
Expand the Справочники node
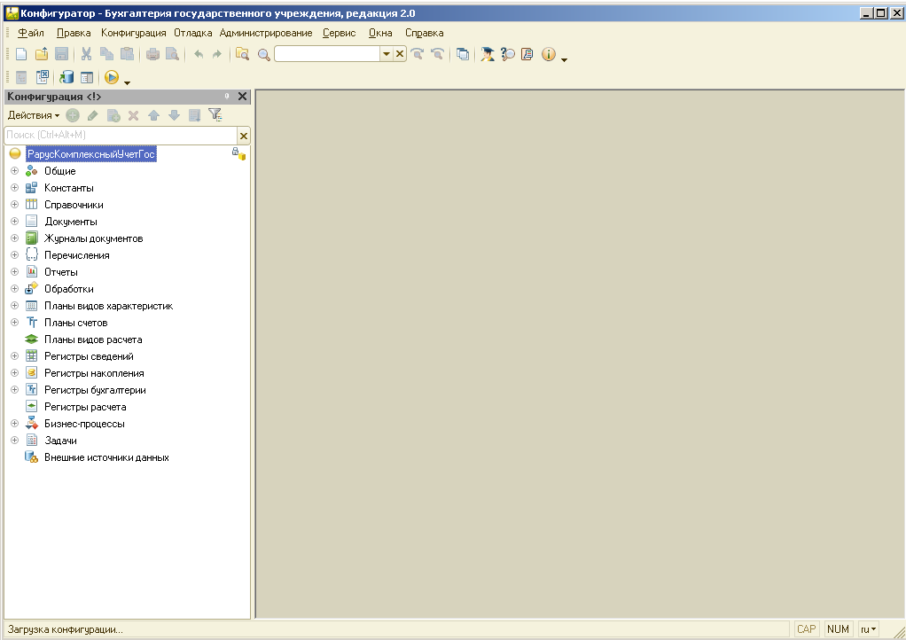coord(15,205)
